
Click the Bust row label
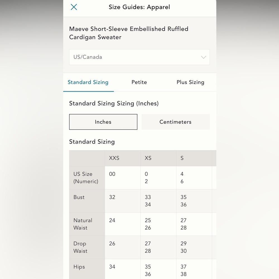(79, 197)
